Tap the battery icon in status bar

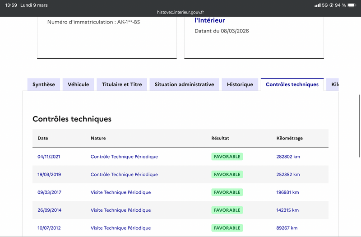(x=352, y=5)
